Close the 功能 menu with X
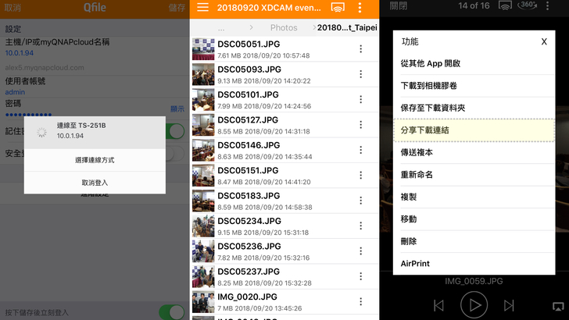569x320 pixels. (544, 41)
